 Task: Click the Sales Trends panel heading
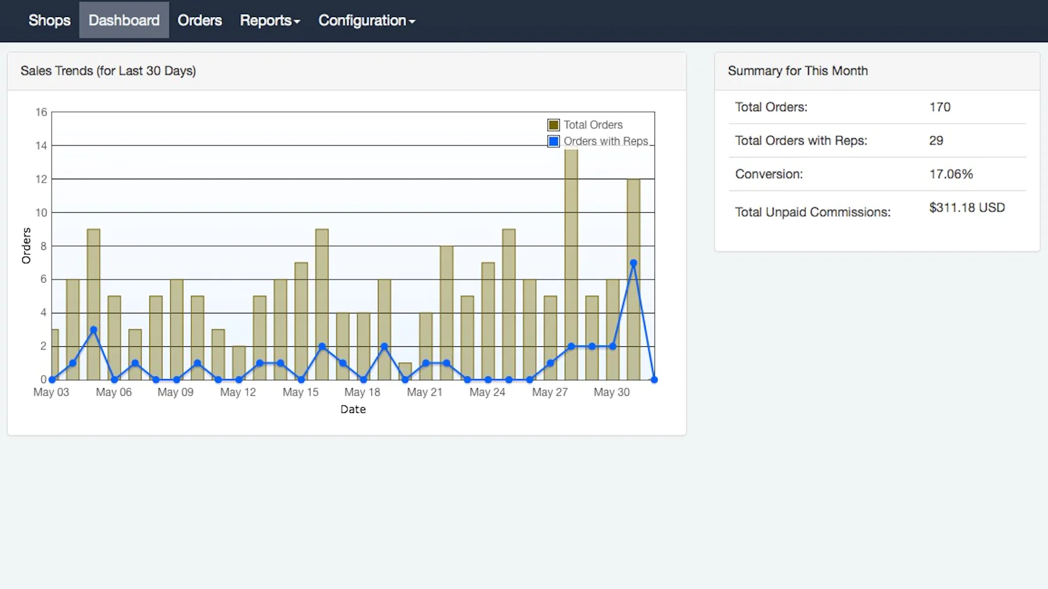108,71
